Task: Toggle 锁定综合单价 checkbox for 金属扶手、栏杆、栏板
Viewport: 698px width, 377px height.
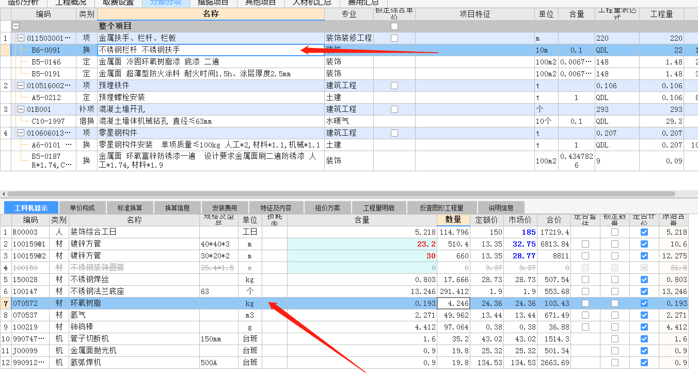Action: coord(394,38)
